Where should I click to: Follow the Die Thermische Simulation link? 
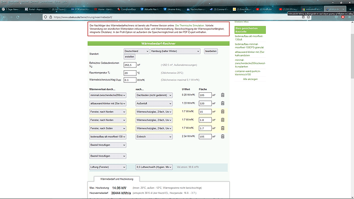point(189,26)
